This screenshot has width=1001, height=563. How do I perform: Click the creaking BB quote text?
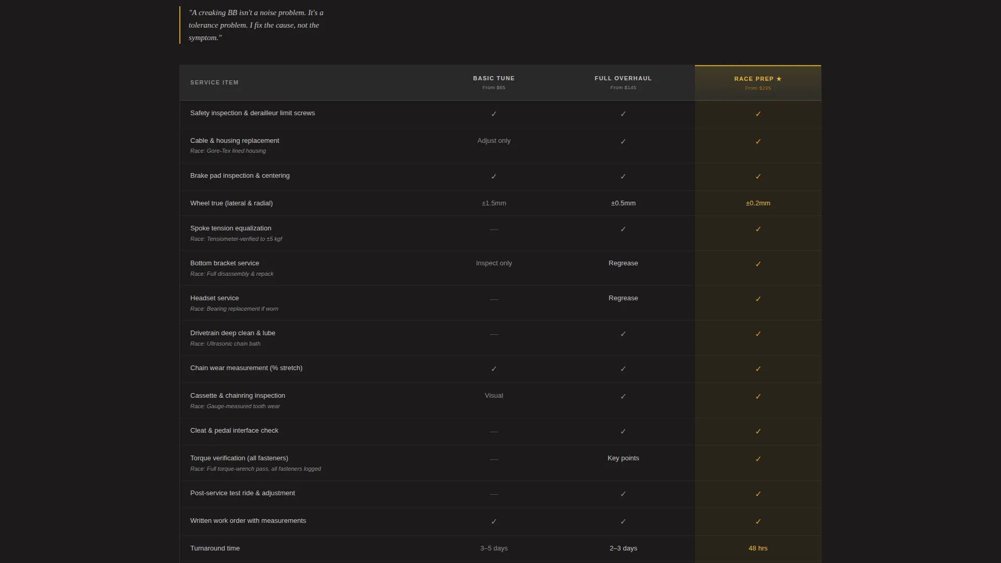(256, 25)
